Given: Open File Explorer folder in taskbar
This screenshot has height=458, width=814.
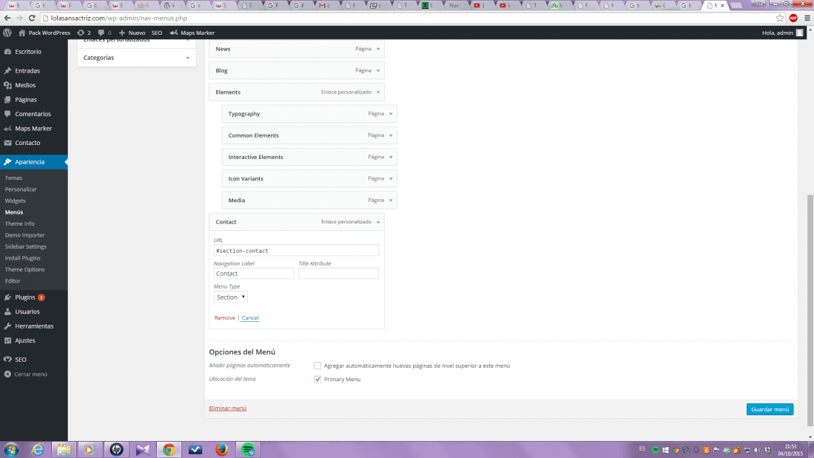Looking at the screenshot, I should pyautogui.click(x=64, y=450).
